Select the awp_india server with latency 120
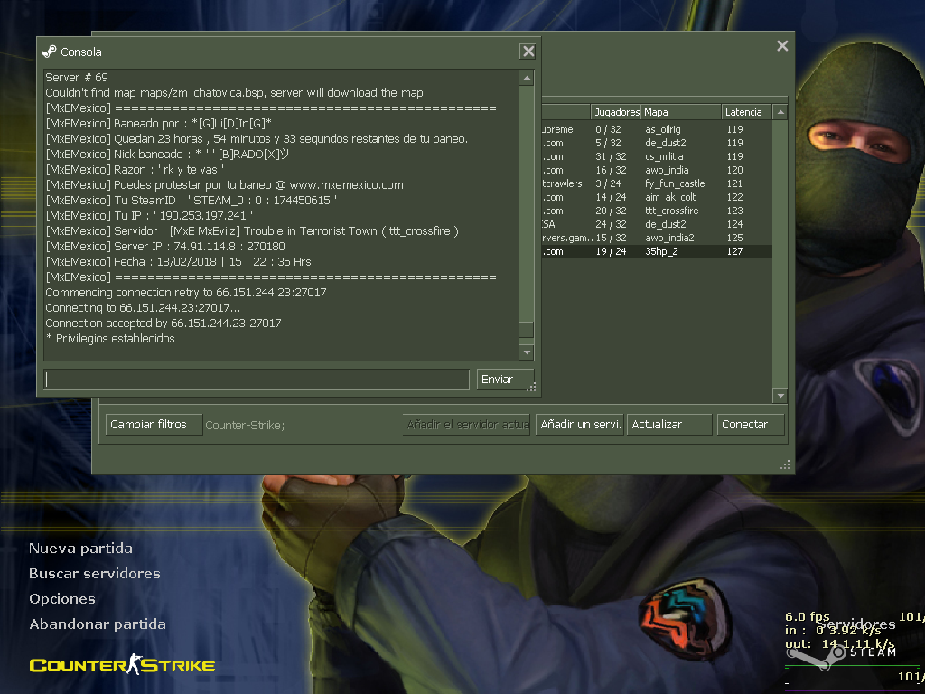The width and height of the screenshot is (925, 694). 657,170
